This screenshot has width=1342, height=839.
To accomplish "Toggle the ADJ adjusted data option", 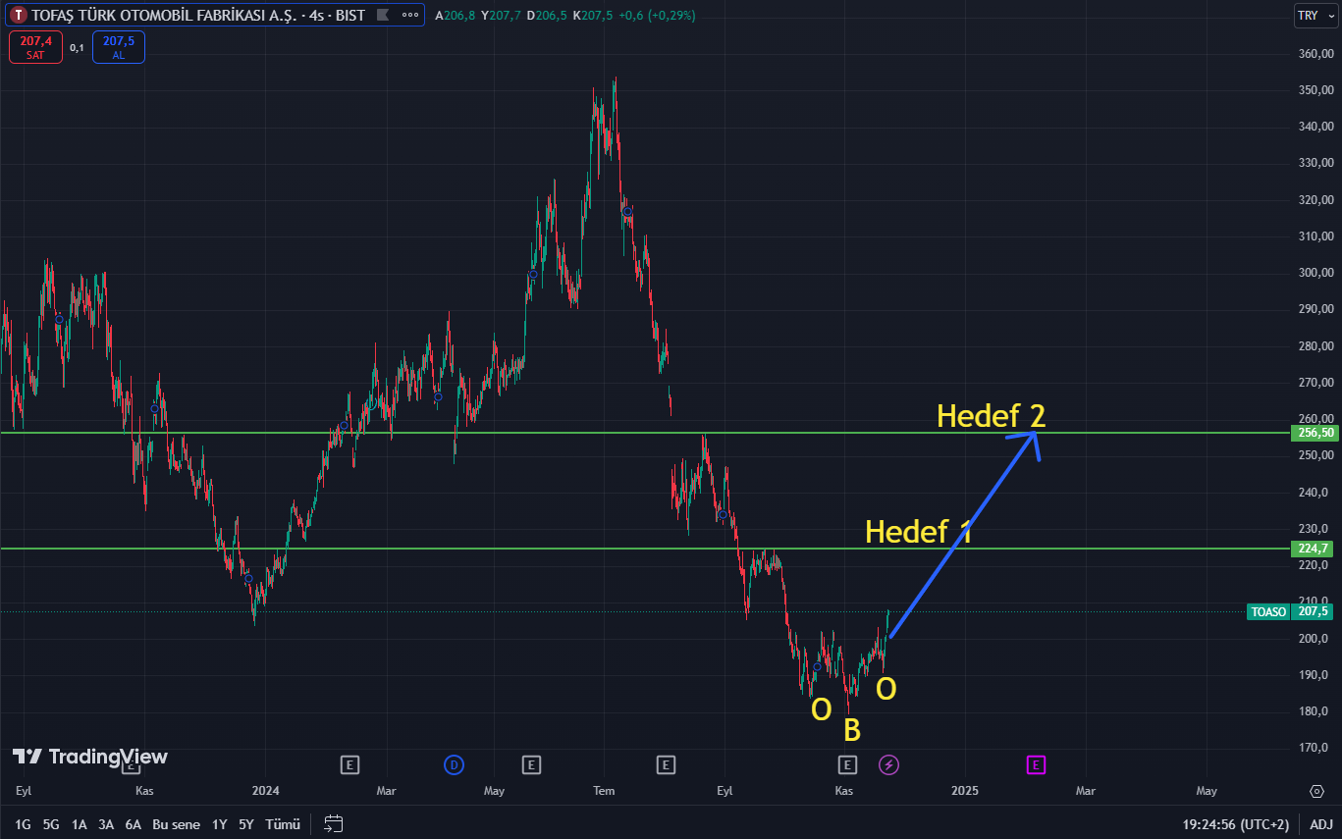I will pyautogui.click(x=1320, y=824).
